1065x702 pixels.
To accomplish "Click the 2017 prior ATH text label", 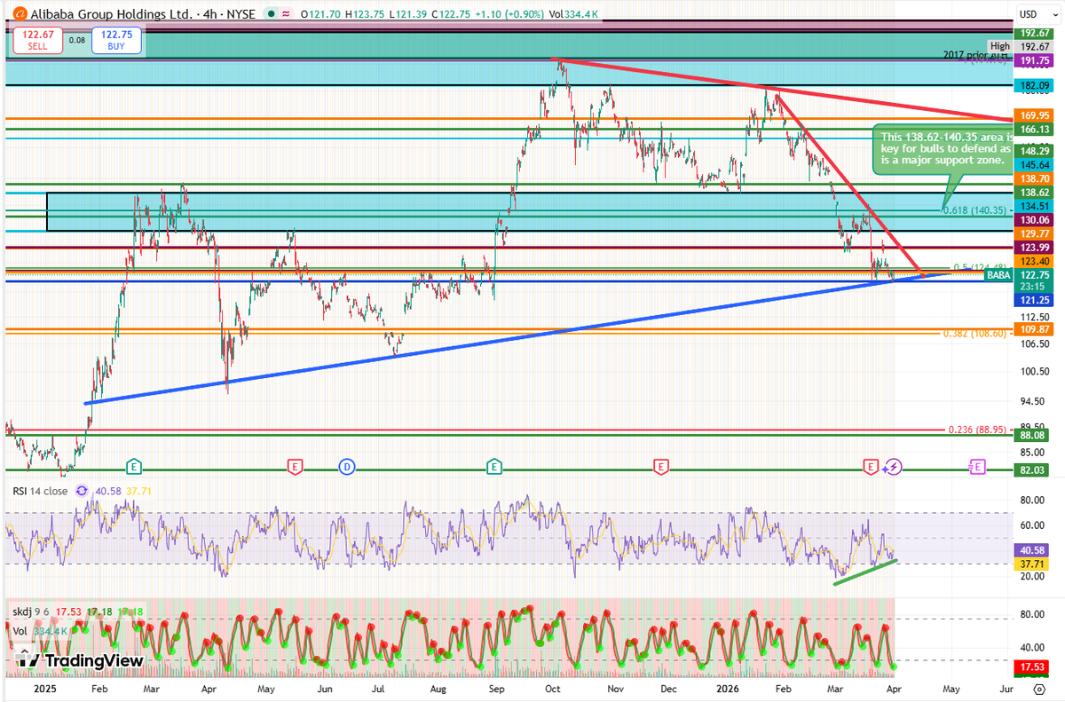I will (x=976, y=56).
